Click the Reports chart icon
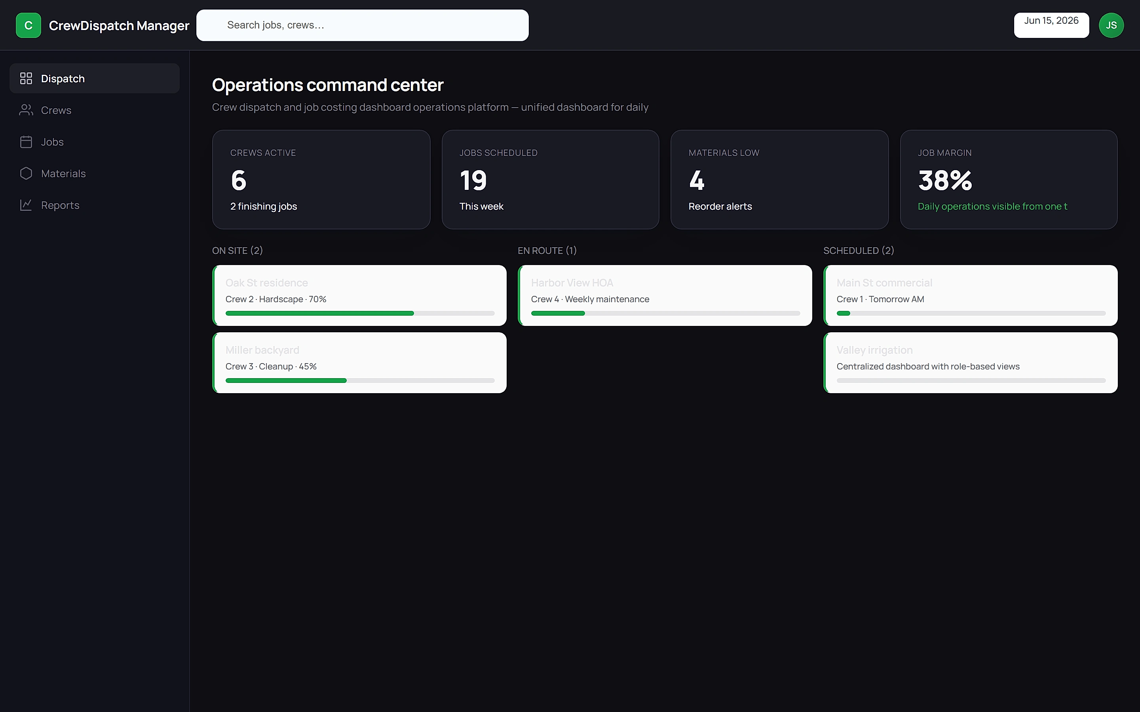Image resolution: width=1140 pixels, height=712 pixels. [x=26, y=205]
